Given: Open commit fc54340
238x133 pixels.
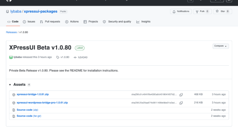Looking at the screenshot, I should (83, 57).
